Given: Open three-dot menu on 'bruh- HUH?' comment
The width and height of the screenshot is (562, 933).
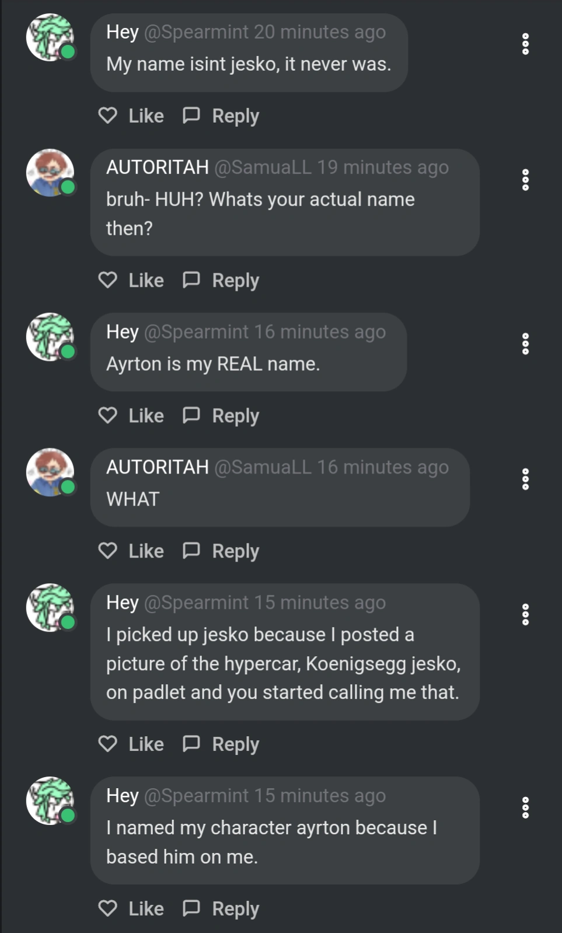Looking at the screenshot, I should pyautogui.click(x=525, y=180).
